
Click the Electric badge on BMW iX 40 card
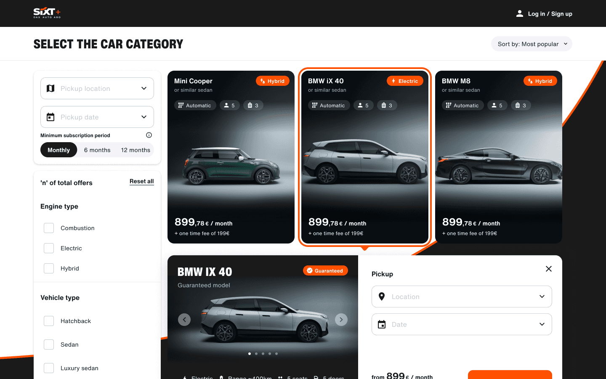[x=405, y=81]
